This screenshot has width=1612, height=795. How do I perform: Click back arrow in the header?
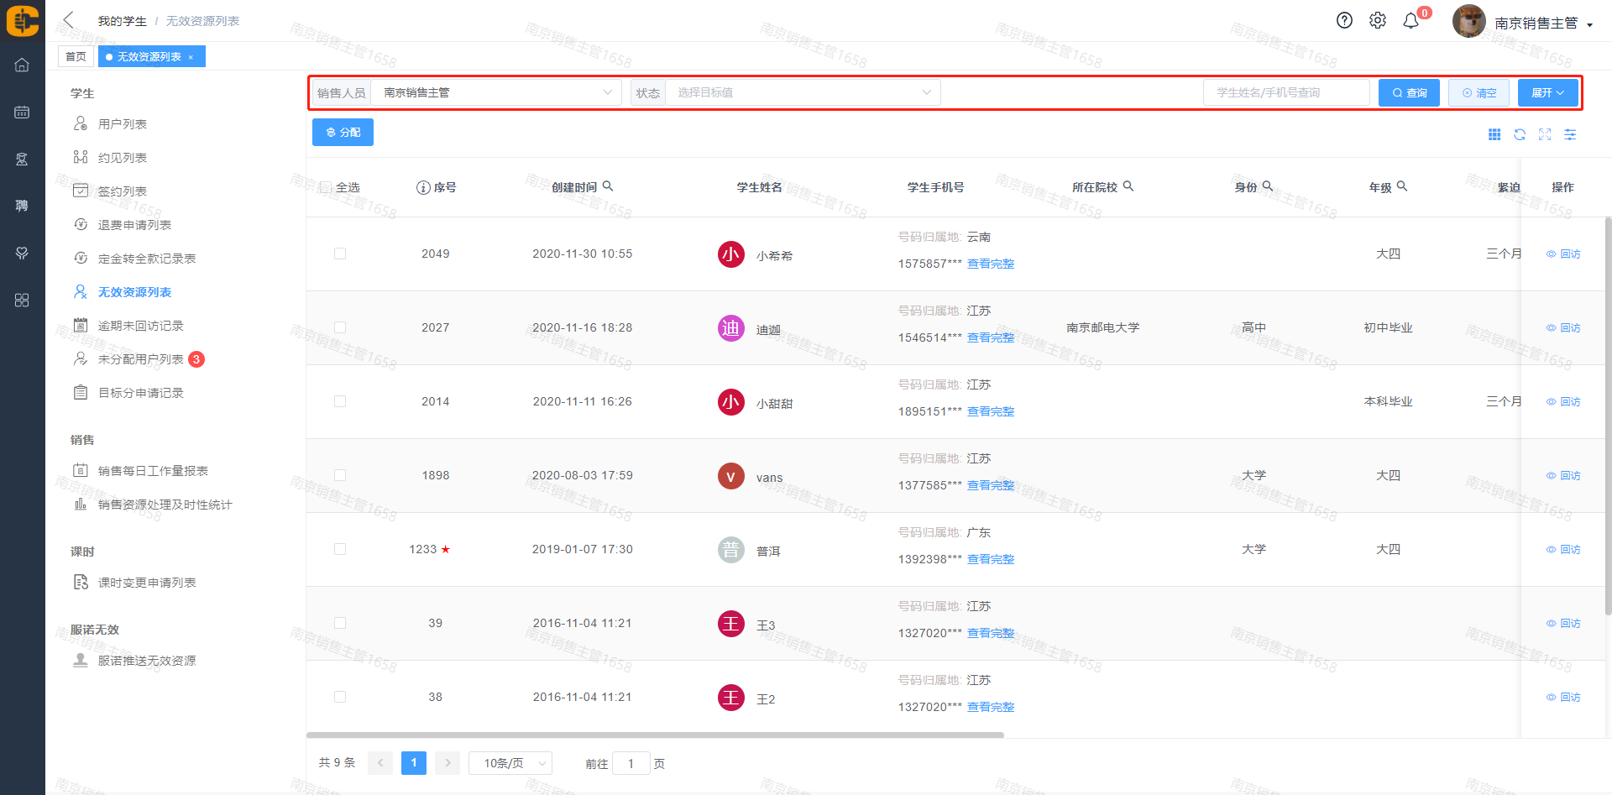pyautogui.click(x=69, y=20)
